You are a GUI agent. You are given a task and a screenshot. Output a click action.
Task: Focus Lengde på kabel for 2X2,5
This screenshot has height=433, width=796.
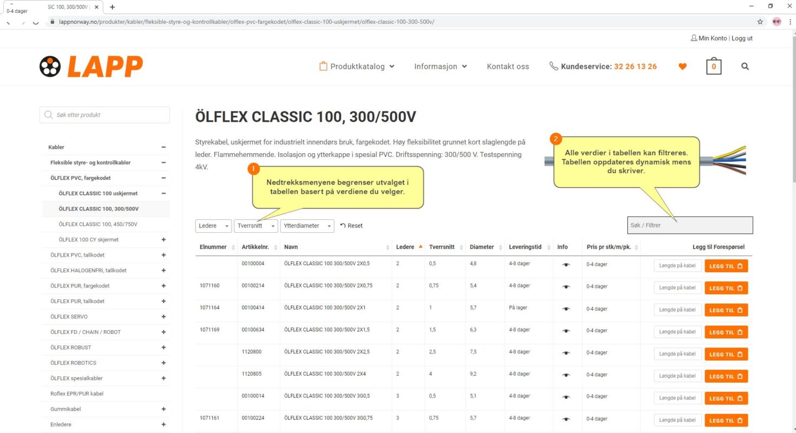click(677, 353)
